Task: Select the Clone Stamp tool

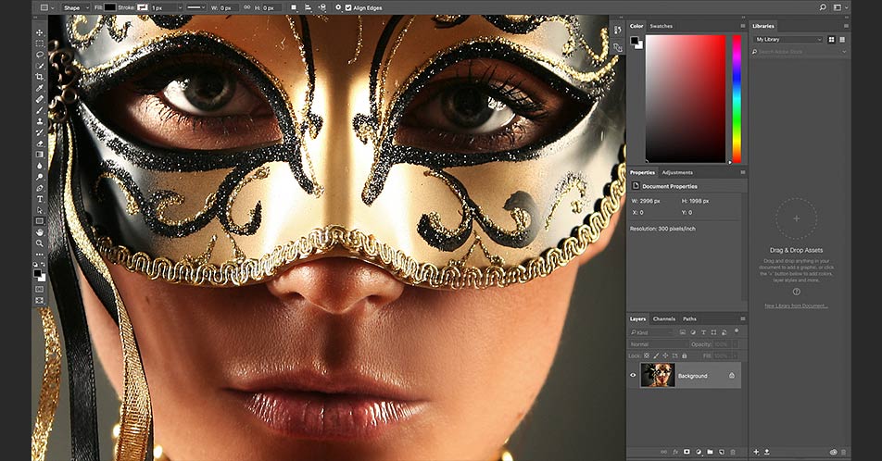Action: click(39, 121)
